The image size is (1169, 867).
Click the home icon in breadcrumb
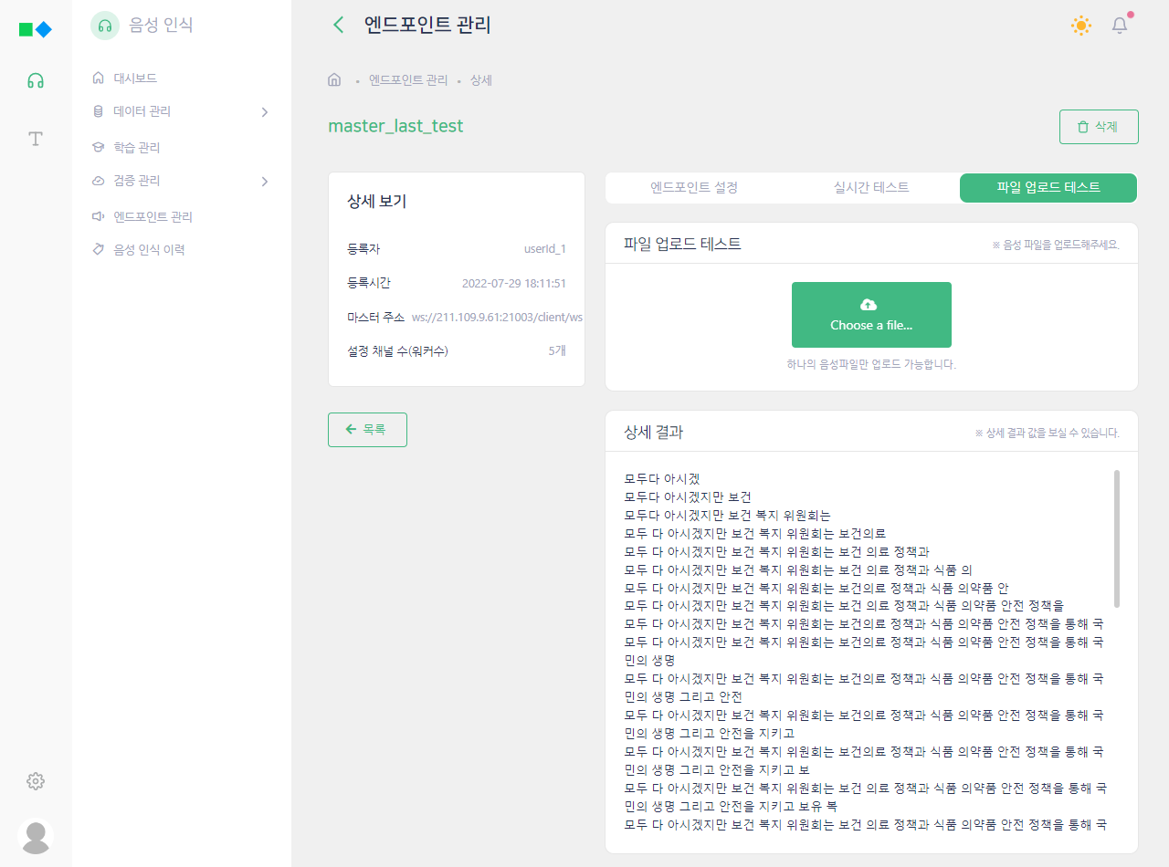334,80
